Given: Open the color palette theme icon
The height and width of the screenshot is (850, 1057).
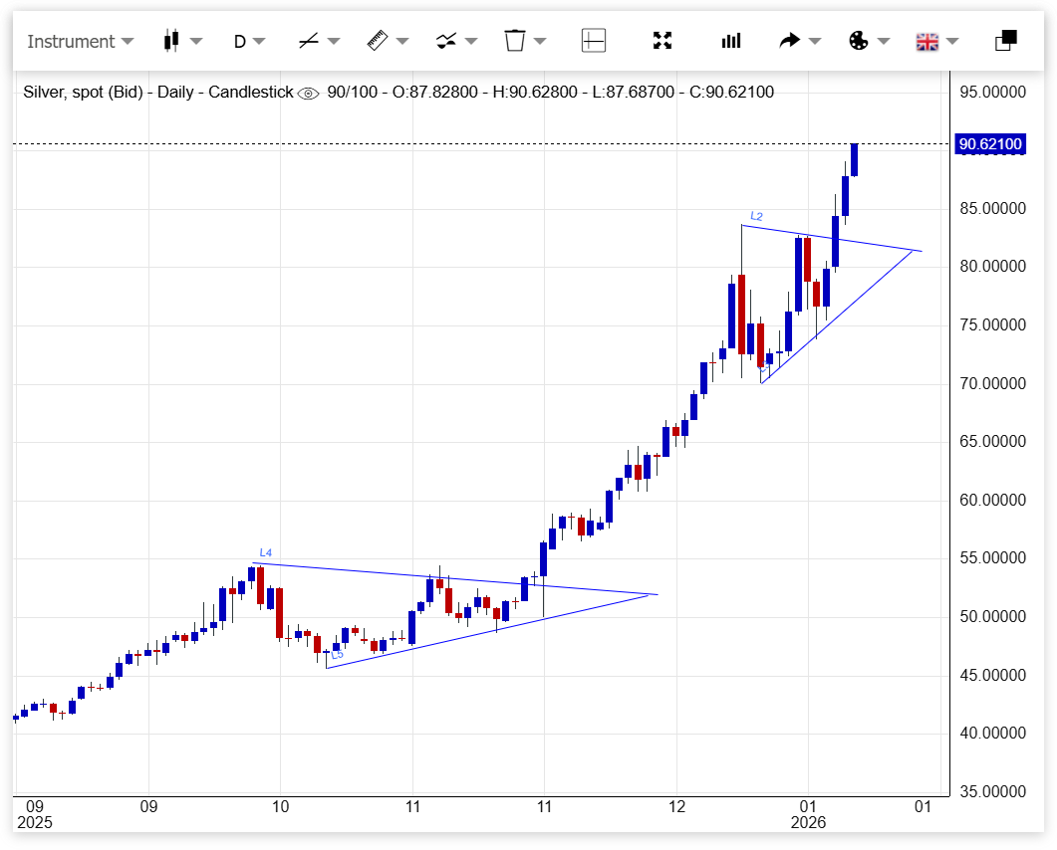Looking at the screenshot, I should (x=858, y=41).
